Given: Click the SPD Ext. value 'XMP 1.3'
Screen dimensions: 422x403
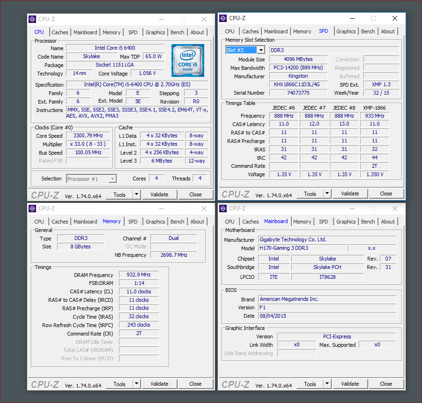Looking at the screenshot, I should [x=381, y=84].
